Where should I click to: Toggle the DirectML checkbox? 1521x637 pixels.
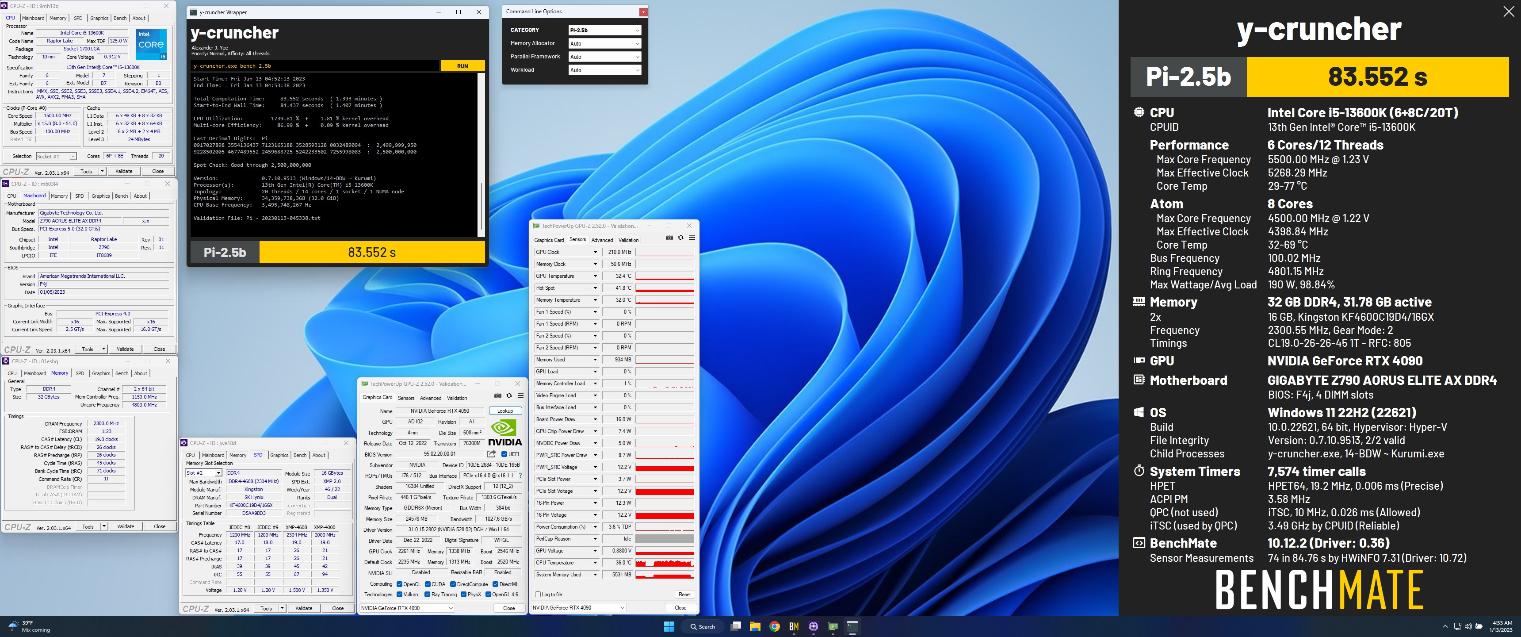pyautogui.click(x=495, y=584)
